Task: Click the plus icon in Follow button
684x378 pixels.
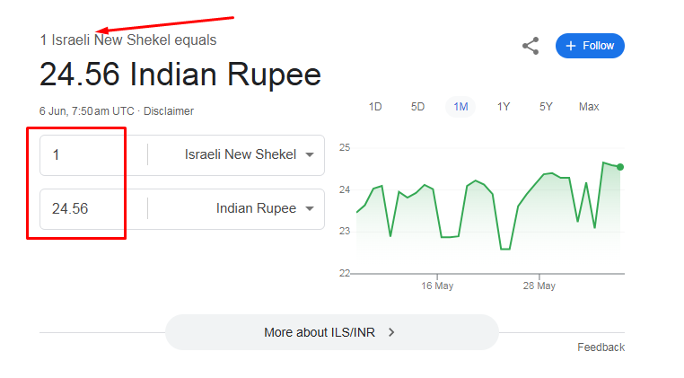Action: pos(571,46)
